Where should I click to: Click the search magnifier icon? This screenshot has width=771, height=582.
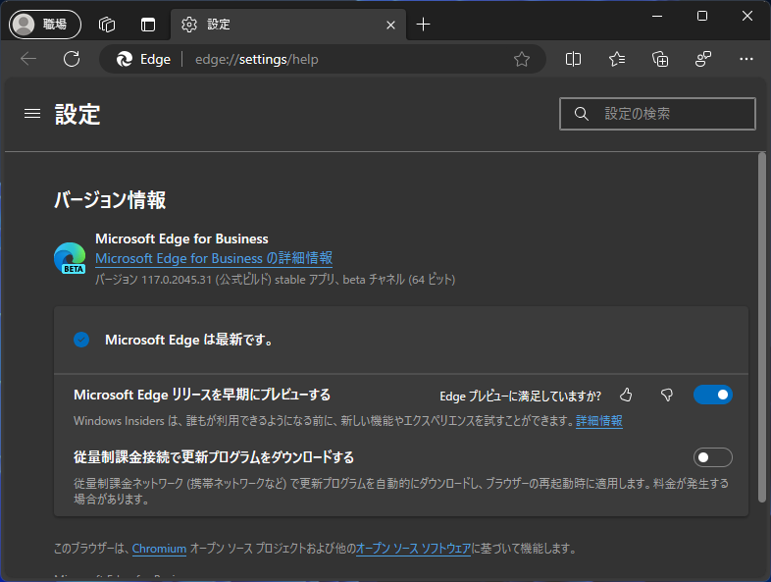point(582,114)
